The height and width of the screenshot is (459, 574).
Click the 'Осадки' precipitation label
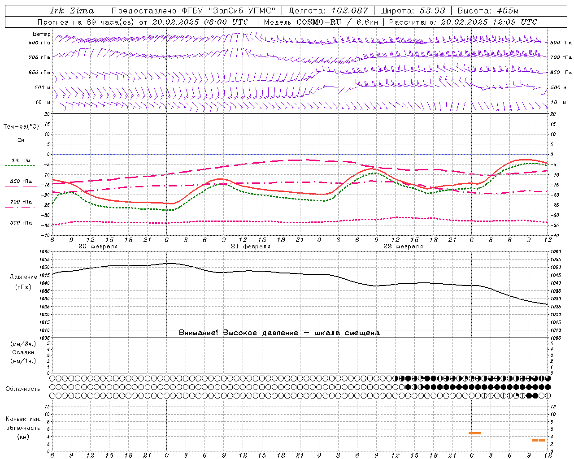pos(23,352)
